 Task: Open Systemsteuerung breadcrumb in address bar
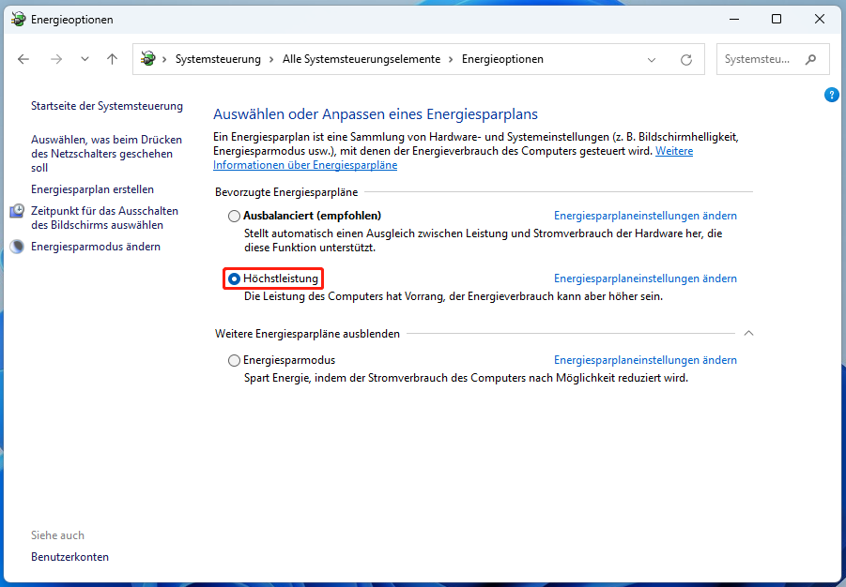(x=218, y=59)
